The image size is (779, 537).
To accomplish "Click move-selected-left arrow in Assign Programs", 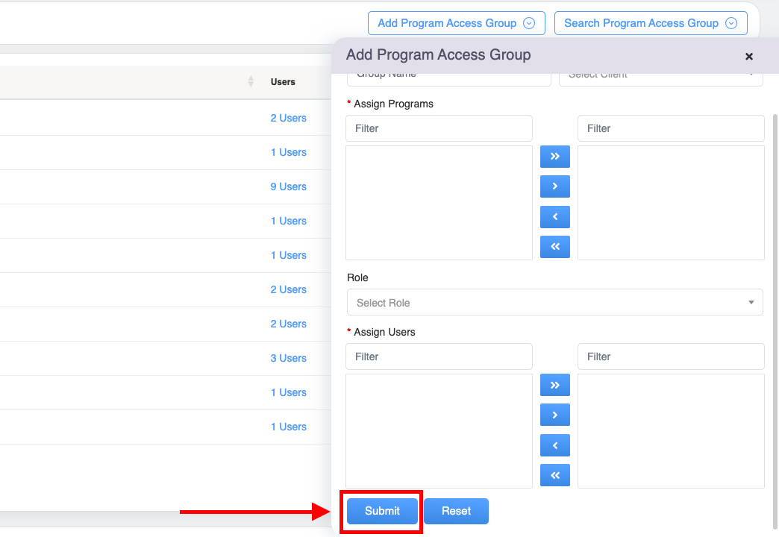I will [x=554, y=217].
